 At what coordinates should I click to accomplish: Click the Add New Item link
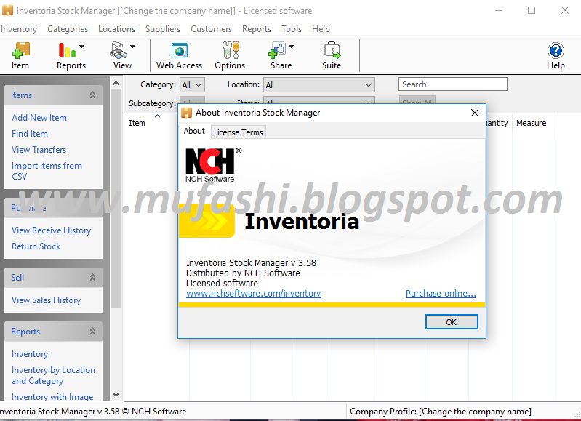pos(39,118)
